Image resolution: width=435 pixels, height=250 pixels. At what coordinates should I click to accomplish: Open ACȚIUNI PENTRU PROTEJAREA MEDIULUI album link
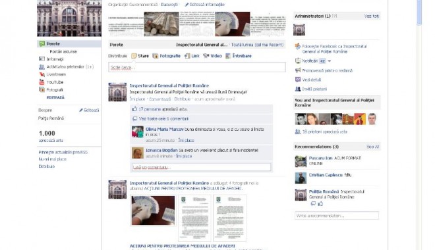click(183, 246)
